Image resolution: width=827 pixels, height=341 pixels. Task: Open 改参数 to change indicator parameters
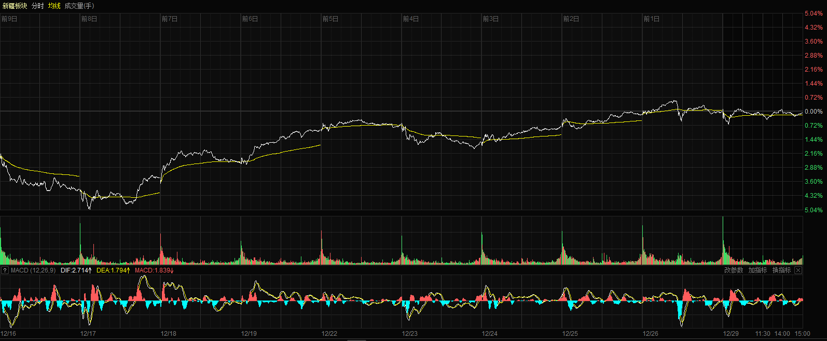tap(734, 270)
